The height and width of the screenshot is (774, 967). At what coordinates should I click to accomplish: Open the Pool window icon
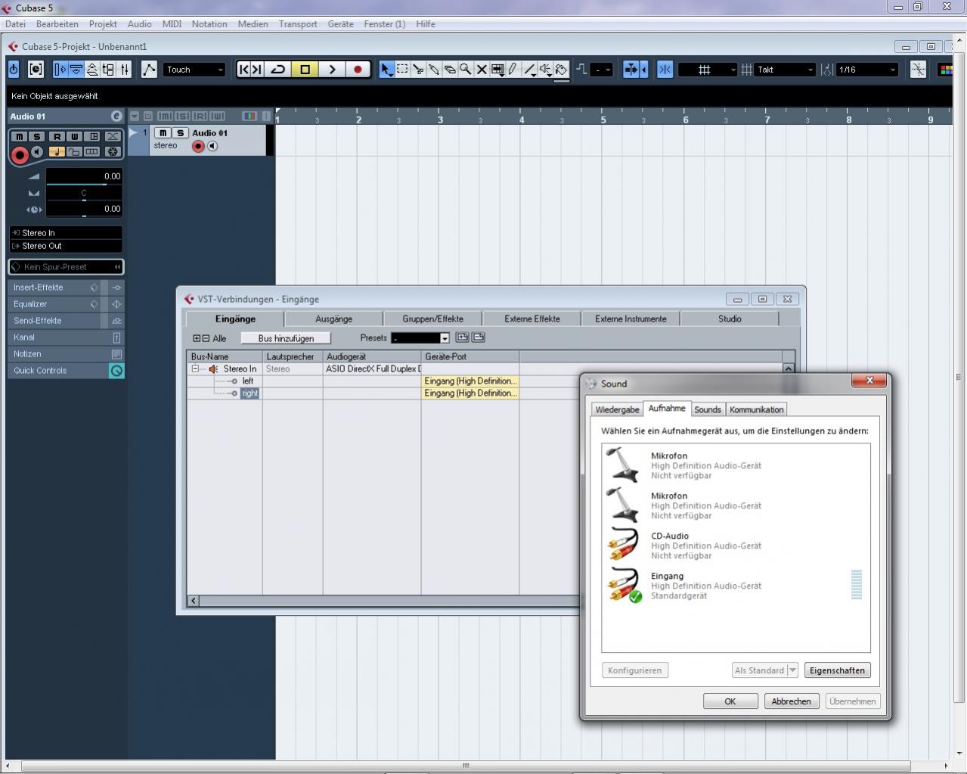[108, 70]
